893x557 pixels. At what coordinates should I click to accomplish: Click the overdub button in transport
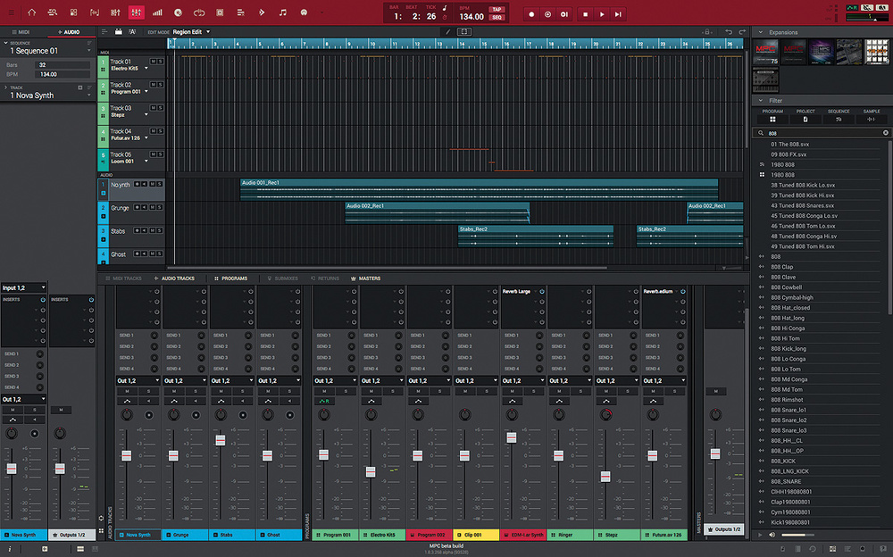coord(547,14)
